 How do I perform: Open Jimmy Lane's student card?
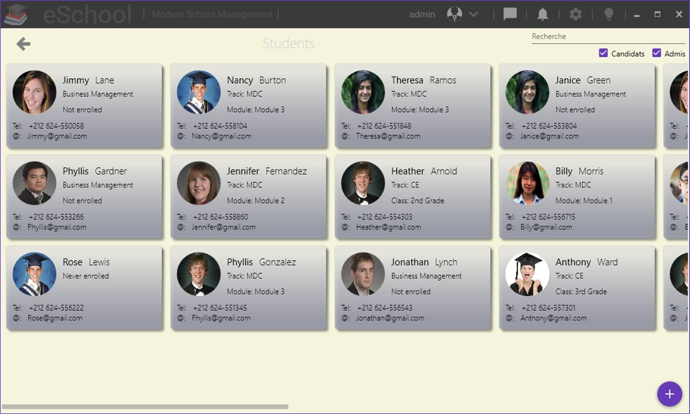tap(84, 105)
